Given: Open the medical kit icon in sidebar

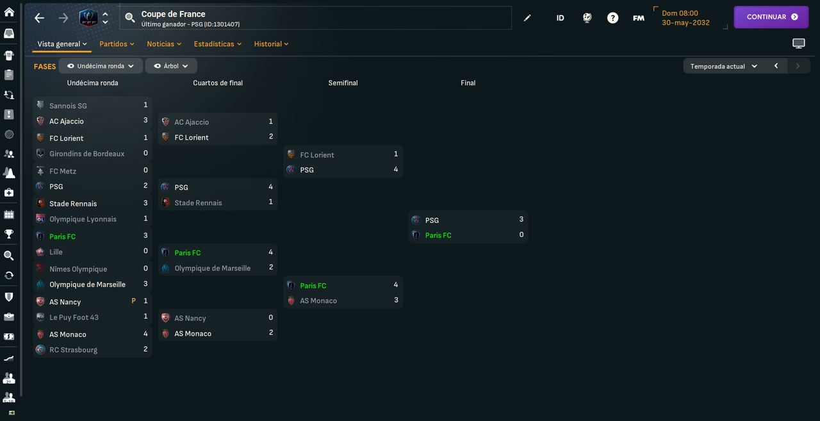Looking at the screenshot, I should pos(9,193).
